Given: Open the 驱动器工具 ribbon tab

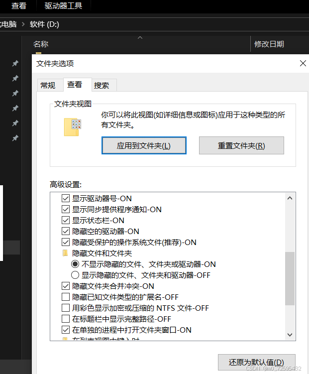Looking at the screenshot, I should point(63,5).
